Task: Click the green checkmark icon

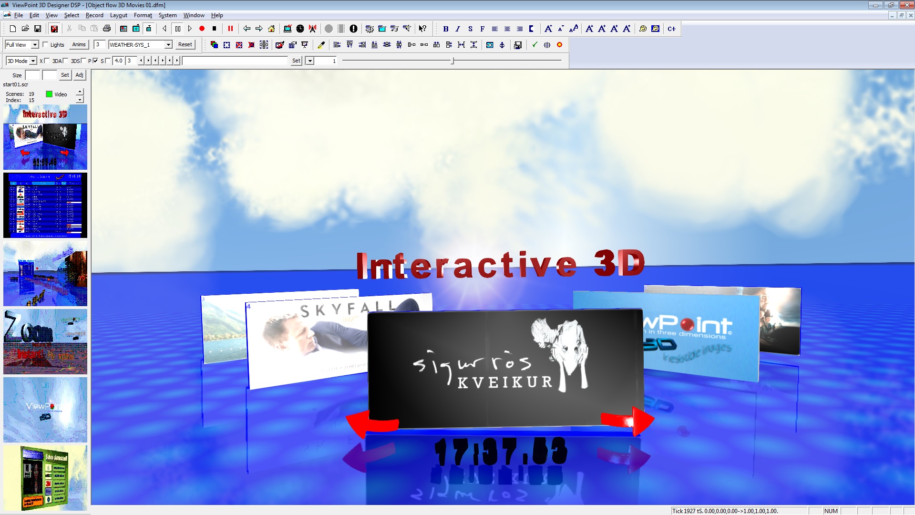Action: point(535,45)
